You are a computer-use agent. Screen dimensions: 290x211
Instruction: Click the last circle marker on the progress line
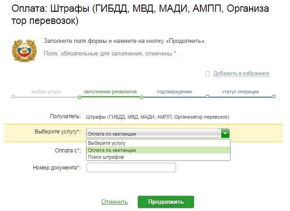(x=273, y=96)
